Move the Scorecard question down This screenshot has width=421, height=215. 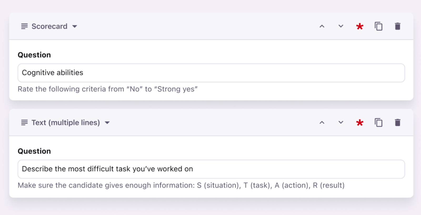click(x=341, y=26)
